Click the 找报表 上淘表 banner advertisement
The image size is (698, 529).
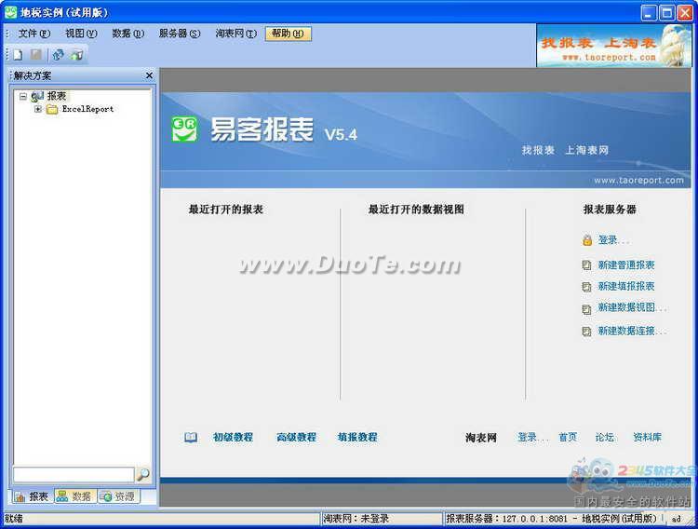[x=614, y=46]
